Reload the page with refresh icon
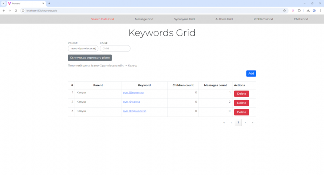The width and height of the screenshot is (324, 175). pyautogui.click(x=16, y=10)
